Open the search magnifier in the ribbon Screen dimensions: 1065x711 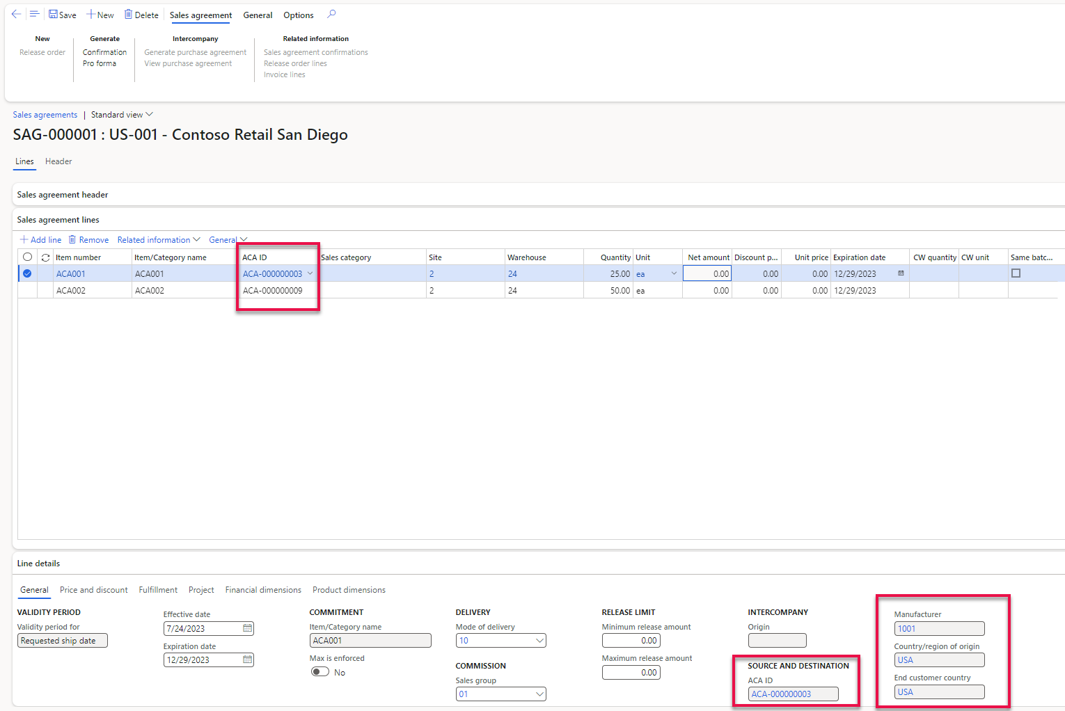331,14
